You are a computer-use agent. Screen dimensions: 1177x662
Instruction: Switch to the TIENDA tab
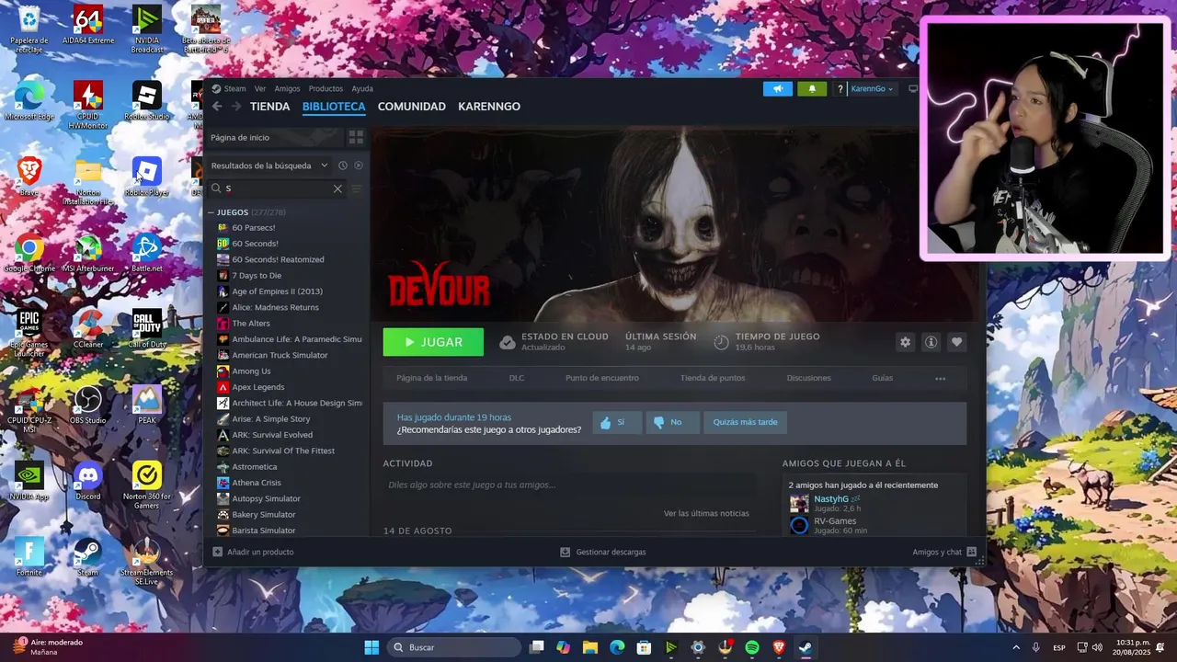[269, 107]
